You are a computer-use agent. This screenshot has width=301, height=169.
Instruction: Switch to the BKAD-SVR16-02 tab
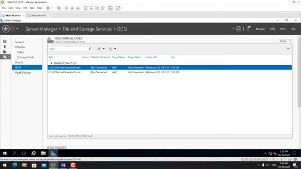39,15
